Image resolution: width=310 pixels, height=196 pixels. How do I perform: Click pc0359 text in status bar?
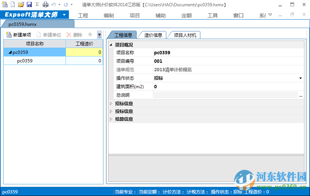coord(10,192)
